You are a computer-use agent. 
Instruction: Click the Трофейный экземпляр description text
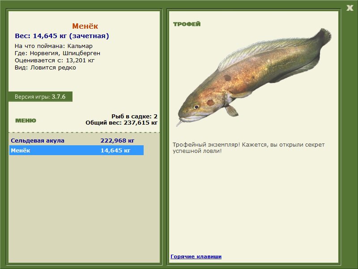tap(248, 148)
